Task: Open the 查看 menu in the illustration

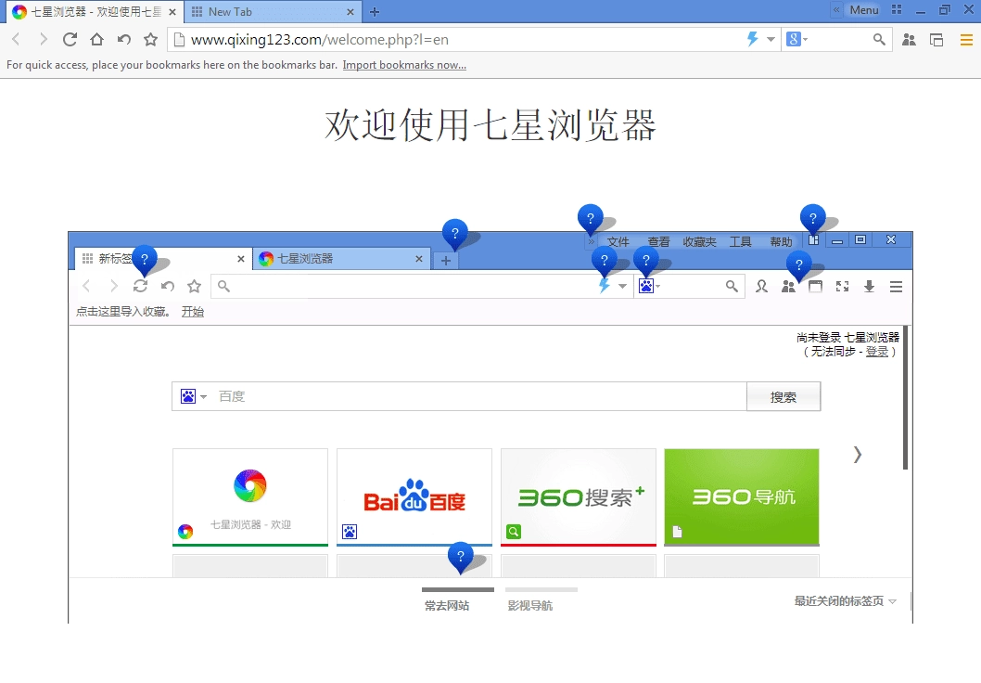Action: coord(658,241)
